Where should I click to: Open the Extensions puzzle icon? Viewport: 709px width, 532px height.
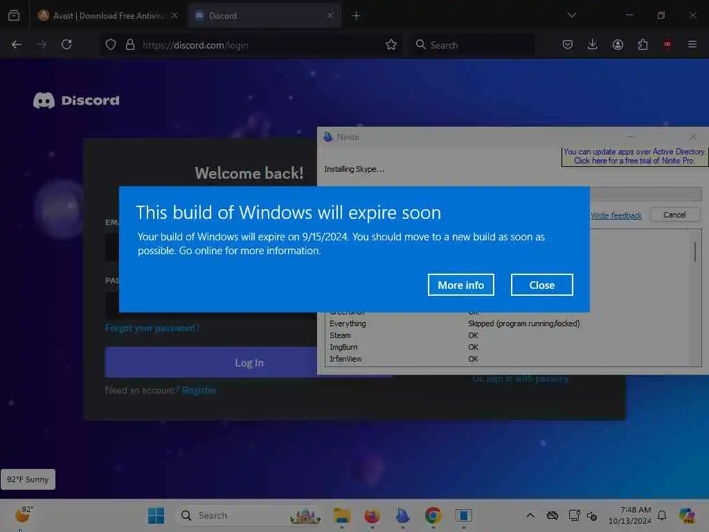coord(643,44)
